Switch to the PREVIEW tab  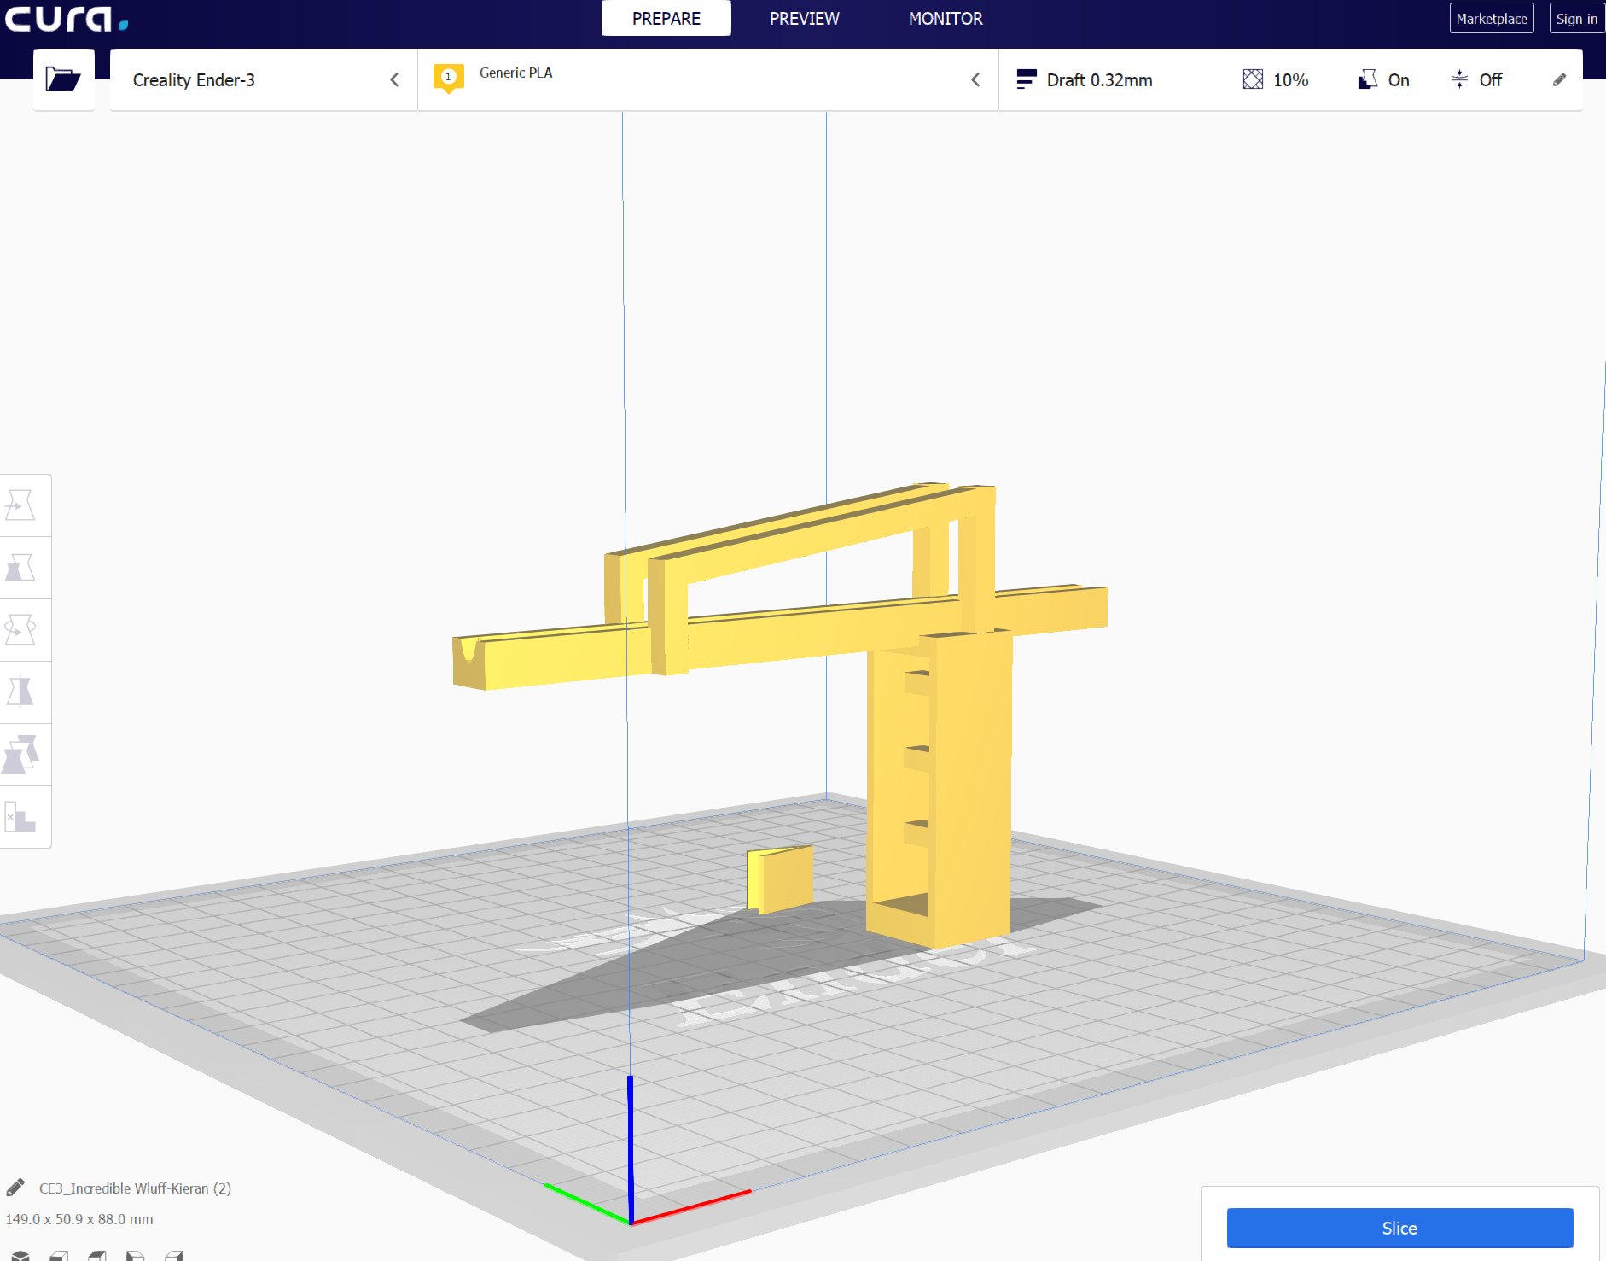(x=804, y=18)
